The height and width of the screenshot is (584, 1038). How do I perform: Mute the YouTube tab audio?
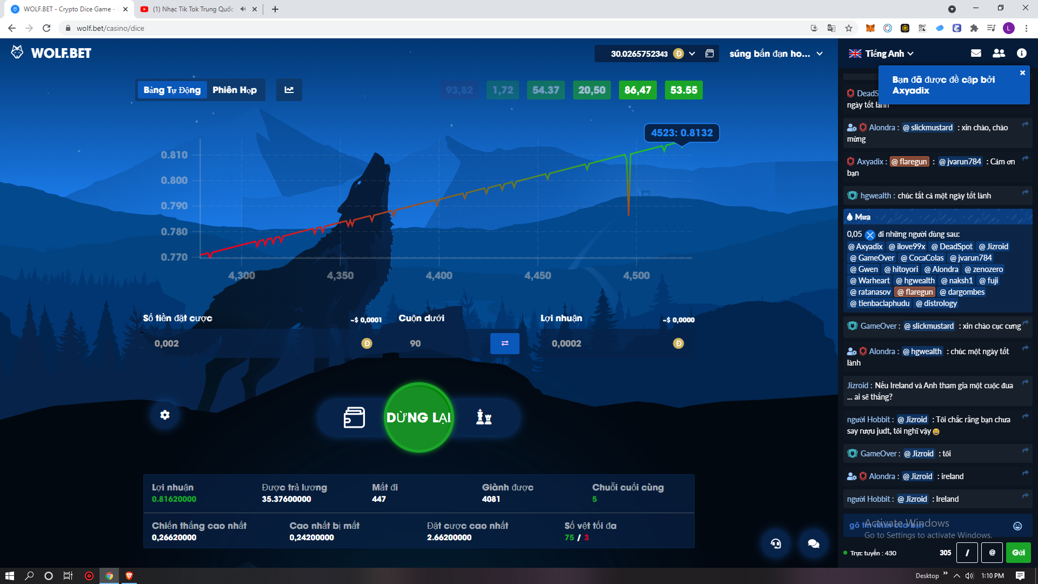coord(243,9)
